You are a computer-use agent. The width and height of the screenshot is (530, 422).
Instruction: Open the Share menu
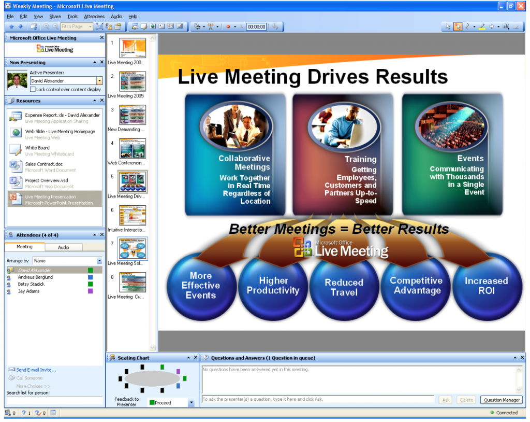(55, 16)
